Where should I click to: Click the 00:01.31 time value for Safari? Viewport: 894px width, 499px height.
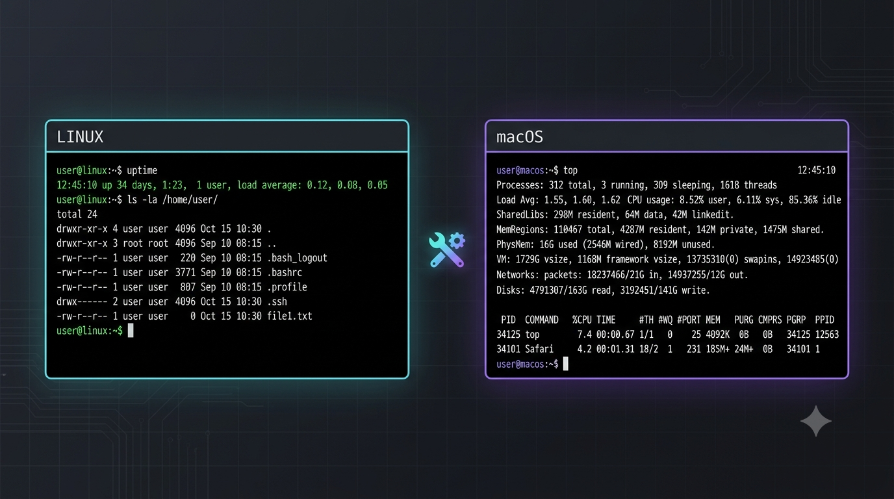[615, 349]
